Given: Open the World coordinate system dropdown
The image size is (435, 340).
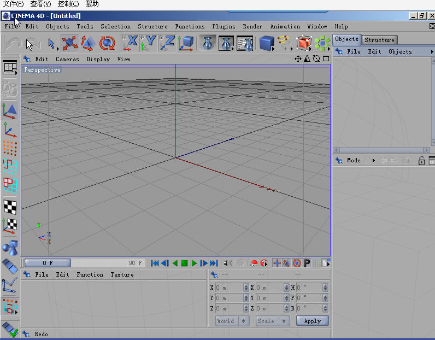Looking at the screenshot, I should (x=232, y=321).
